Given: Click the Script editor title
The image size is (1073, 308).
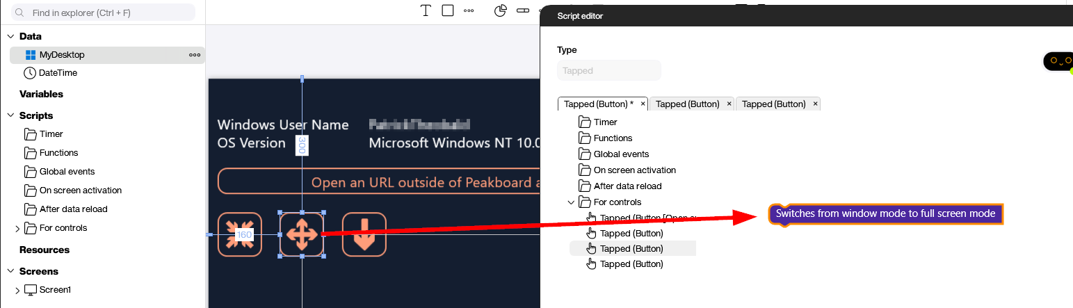Looking at the screenshot, I should [x=580, y=16].
